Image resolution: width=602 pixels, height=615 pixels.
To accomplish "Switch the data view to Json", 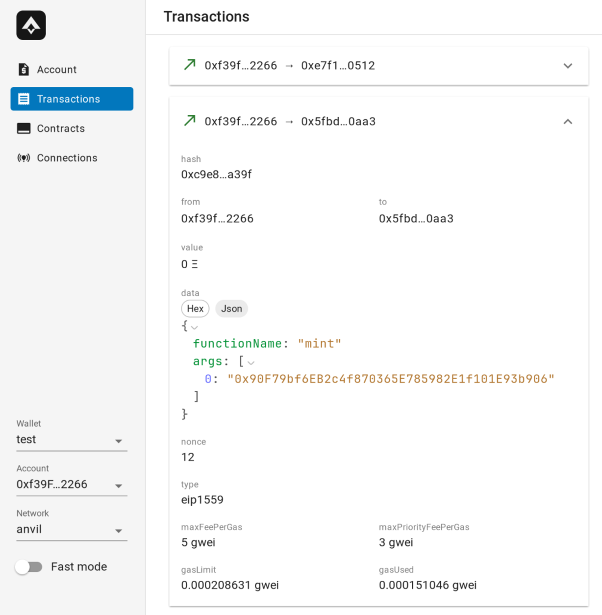I will coord(231,308).
